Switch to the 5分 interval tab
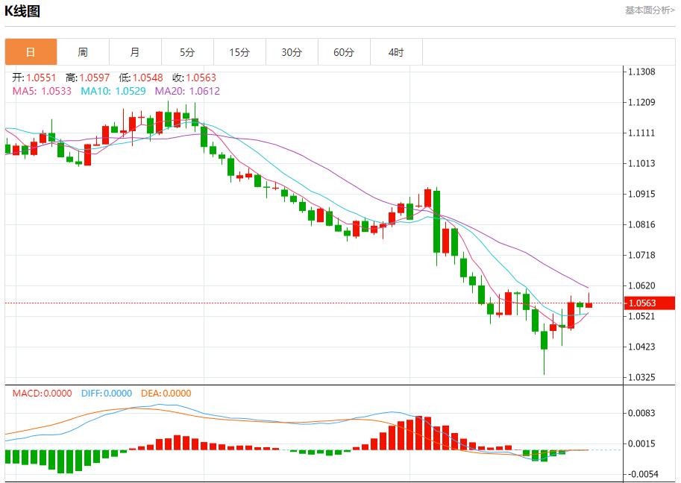Image resolution: width=681 pixels, height=483 pixels. coord(187,52)
